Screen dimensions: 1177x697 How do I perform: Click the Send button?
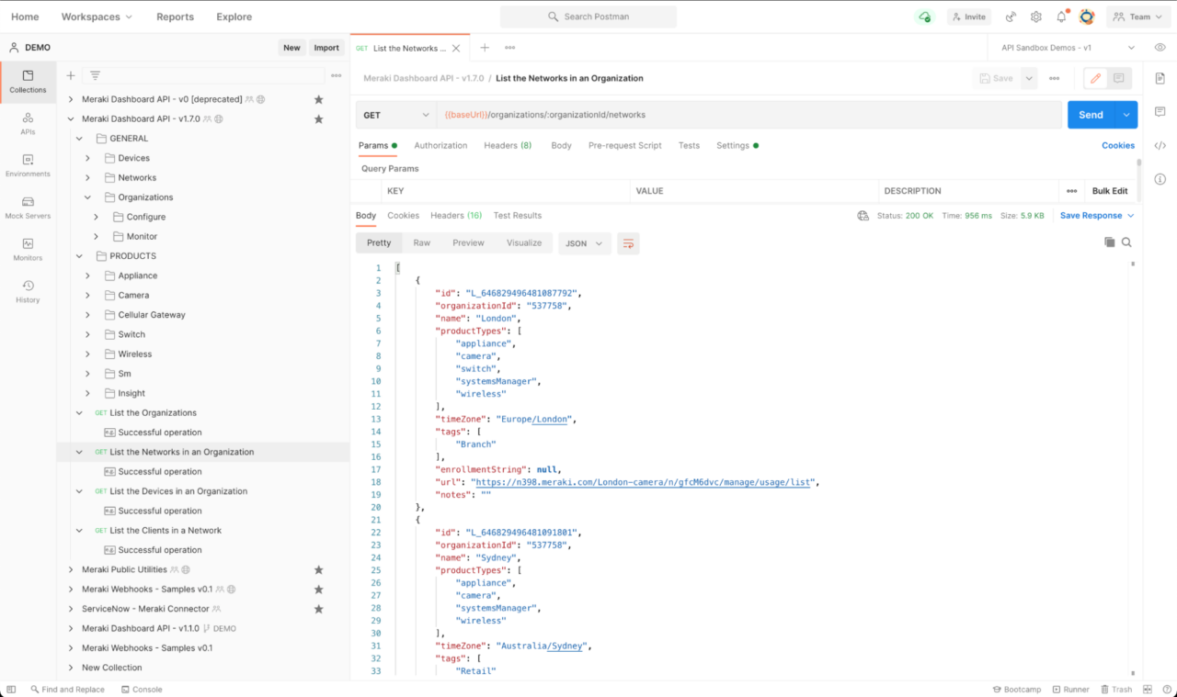tap(1090, 114)
